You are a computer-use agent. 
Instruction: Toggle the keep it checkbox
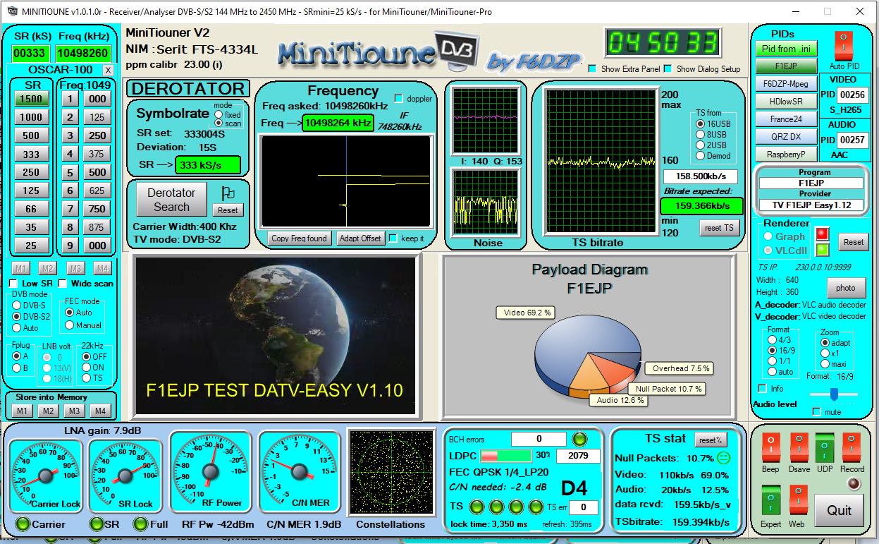[393, 238]
